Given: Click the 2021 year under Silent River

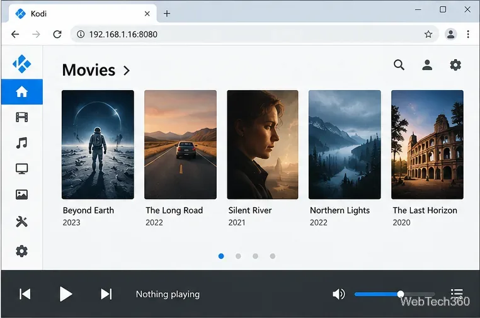Looking at the screenshot, I should (x=237, y=222).
